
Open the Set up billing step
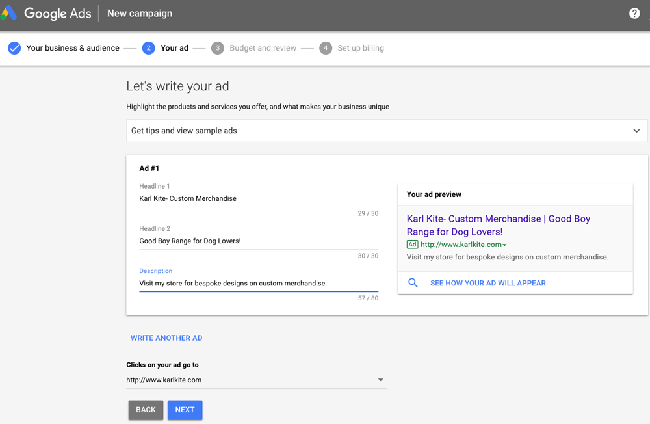[361, 47]
